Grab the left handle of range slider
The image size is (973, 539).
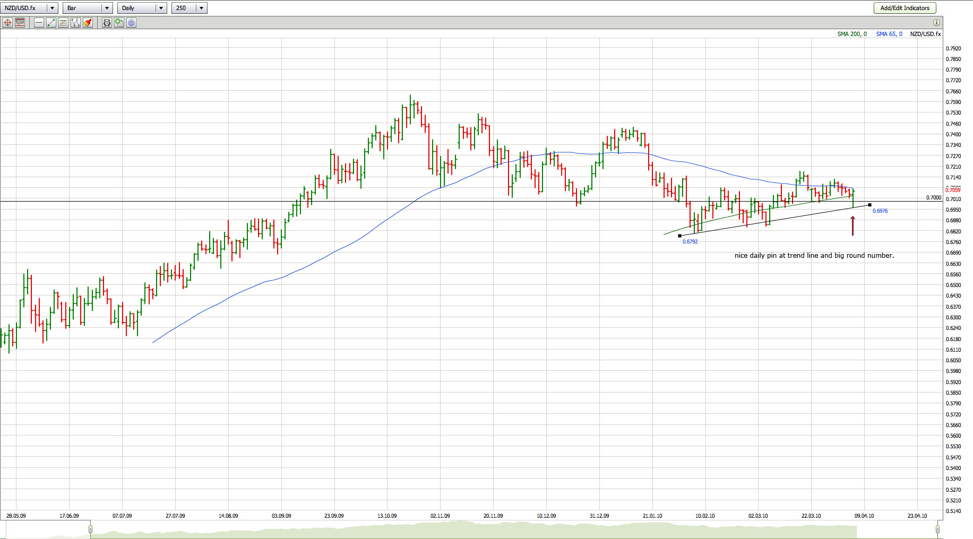pos(91,529)
